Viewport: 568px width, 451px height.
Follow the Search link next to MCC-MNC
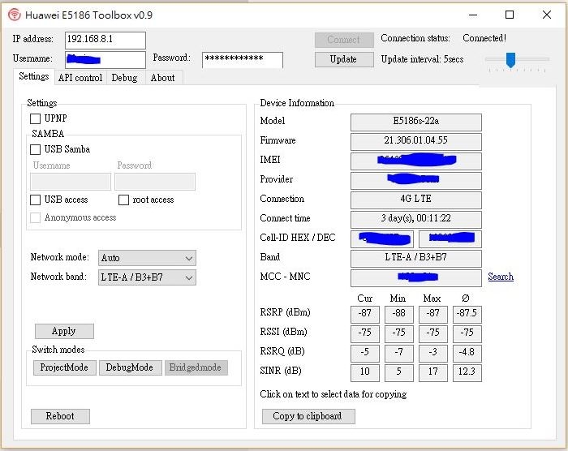(x=501, y=277)
